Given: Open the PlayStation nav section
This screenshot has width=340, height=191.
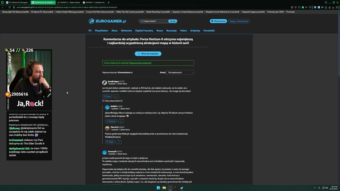Looking at the screenshot, I should [x=101, y=31].
